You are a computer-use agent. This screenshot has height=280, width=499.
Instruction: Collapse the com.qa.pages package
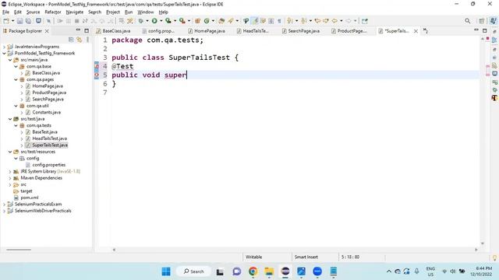pos(16,79)
